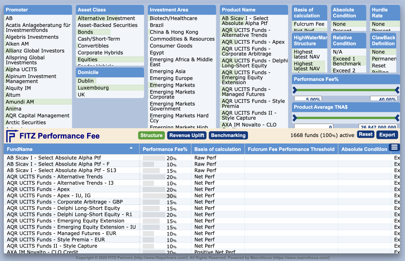Switch to the Benchmarking tab

228,135
